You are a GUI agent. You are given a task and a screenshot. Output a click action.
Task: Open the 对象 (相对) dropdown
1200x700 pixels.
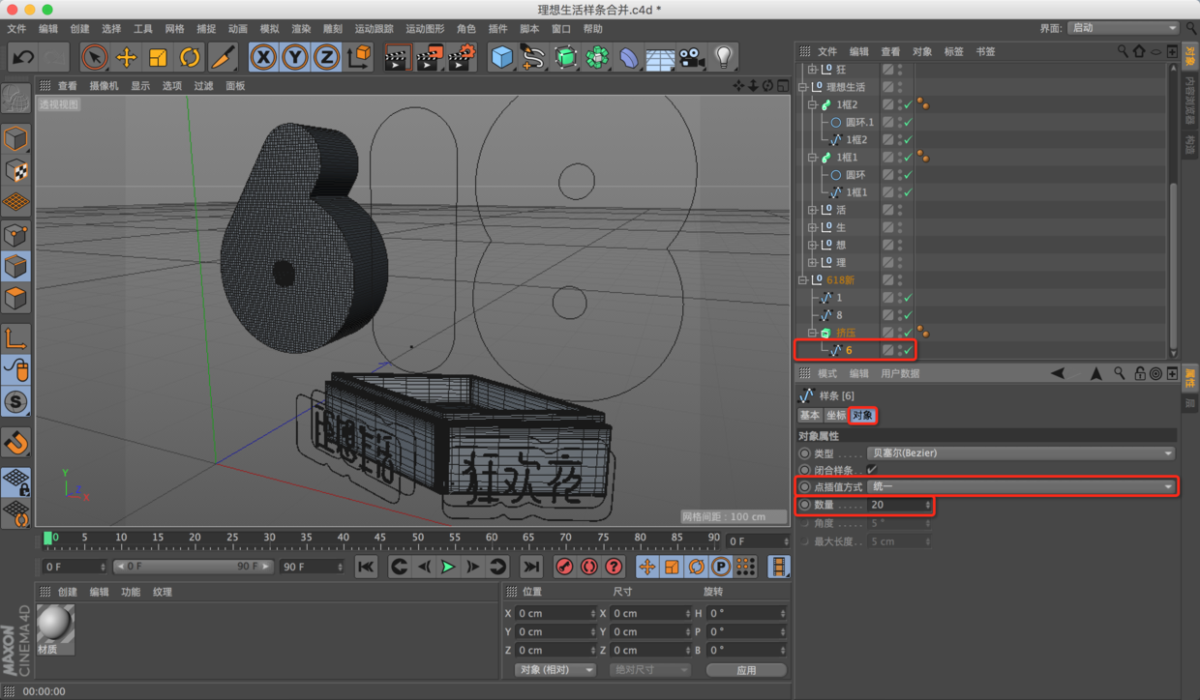555,669
